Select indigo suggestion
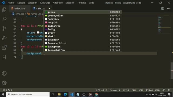 [83, 29]
